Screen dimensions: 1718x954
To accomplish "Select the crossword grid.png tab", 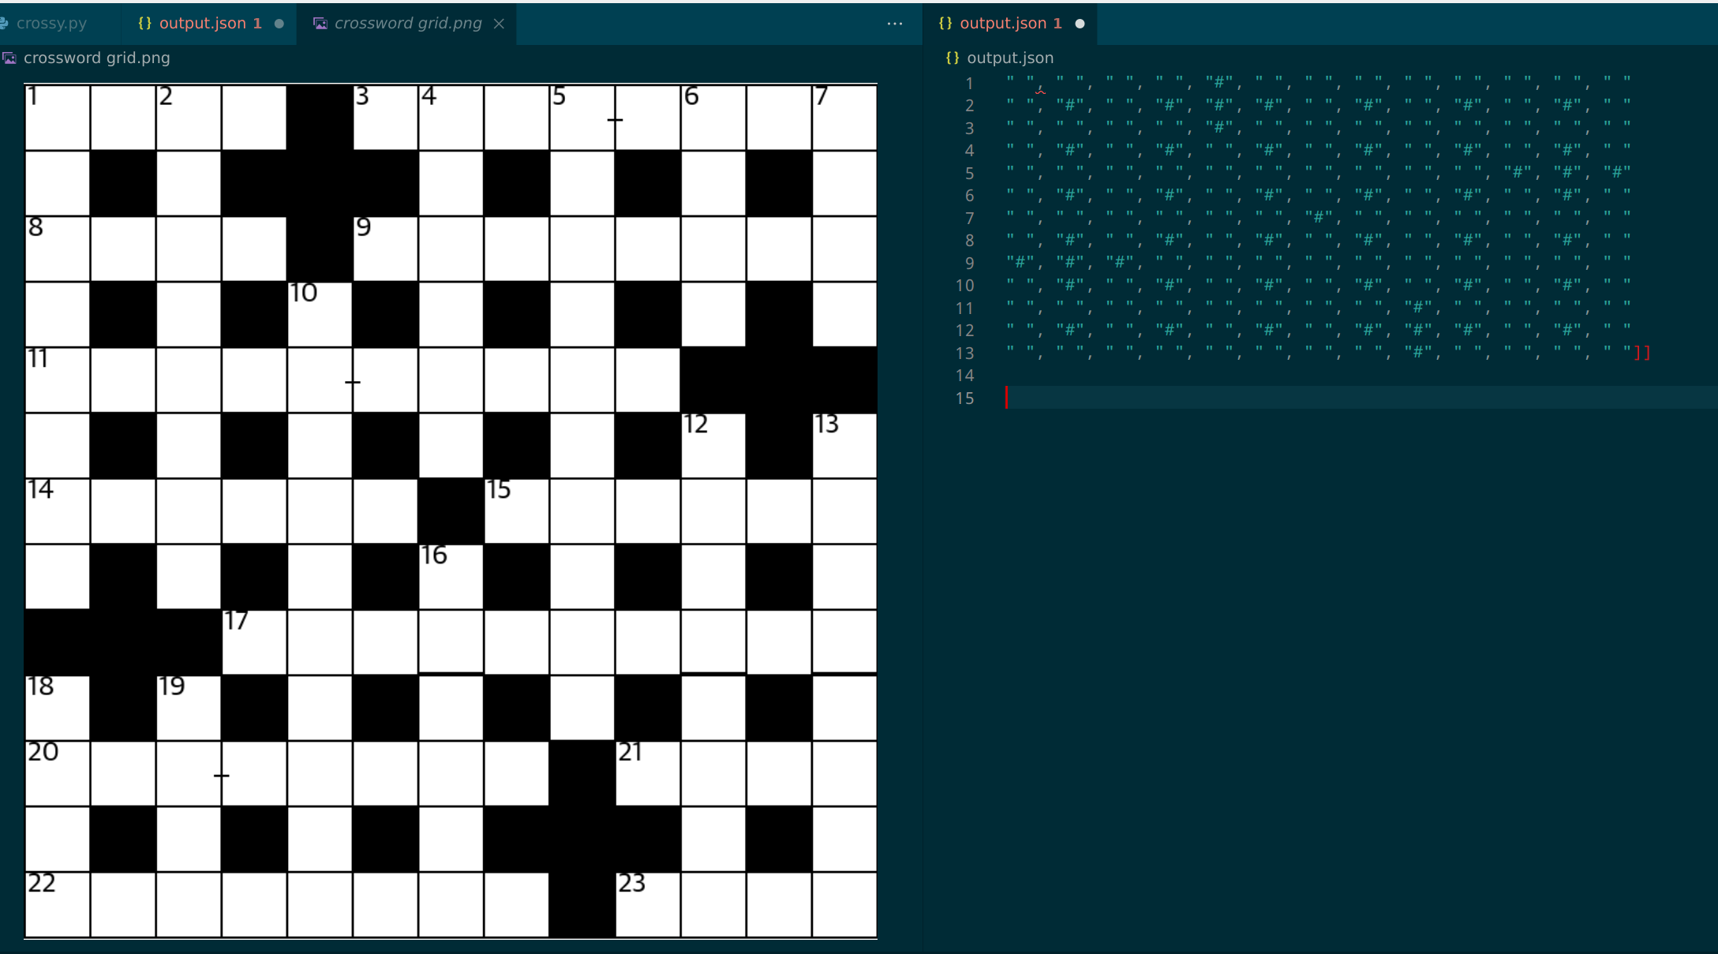I will tap(408, 23).
